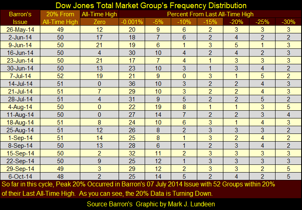
Task: Click the chart title 'Dow Jones Total Market Group's Frequency Distribution'
Action: [x=151, y=5]
